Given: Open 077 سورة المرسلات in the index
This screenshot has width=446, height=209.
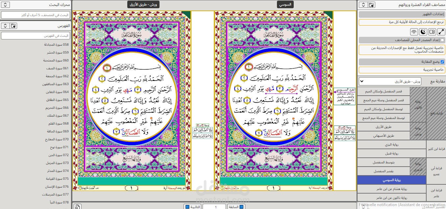Looking at the screenshot, I should point(56,195).
